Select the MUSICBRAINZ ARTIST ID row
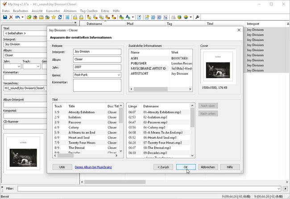The image size is (290, 199). tap(161, 68)
